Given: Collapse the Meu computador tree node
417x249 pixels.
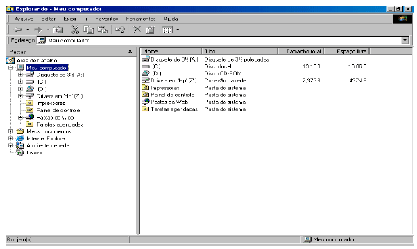Looking at the screenshot, I should (11, 68).
